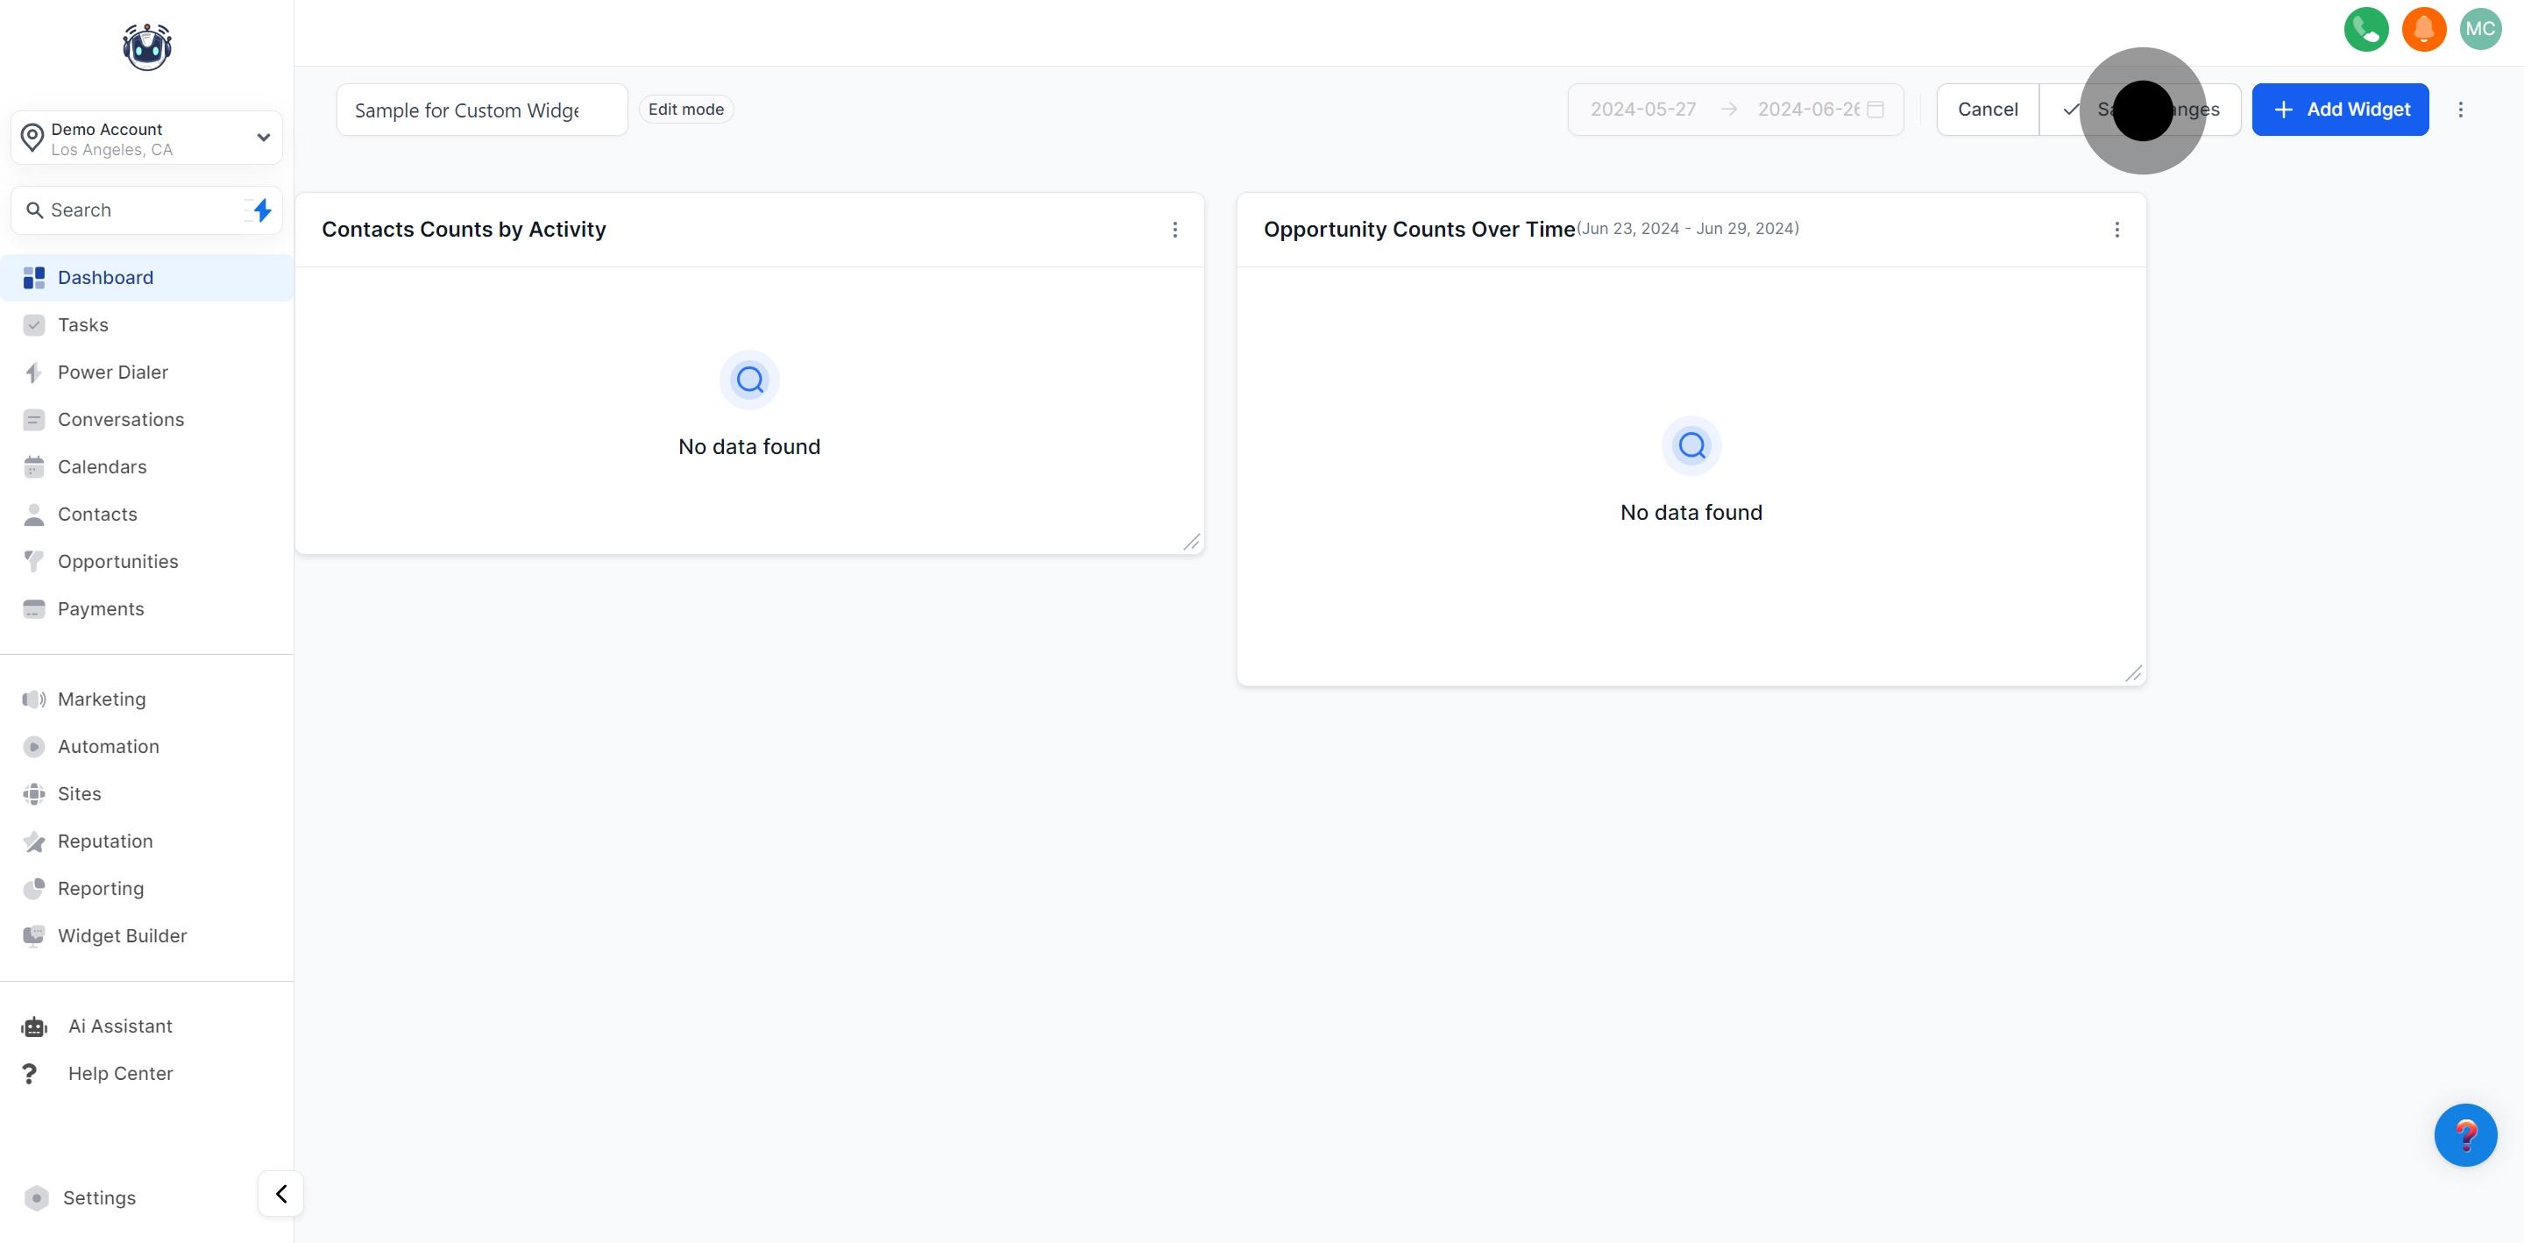The image size is (2524, 1243).
Task: Click the Save Changes button
Action: pos(2140,110)
